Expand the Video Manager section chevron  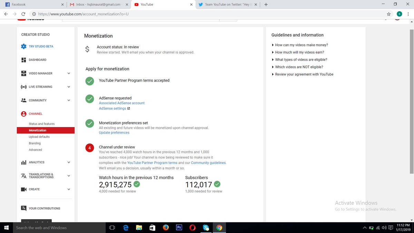[69, 73]
